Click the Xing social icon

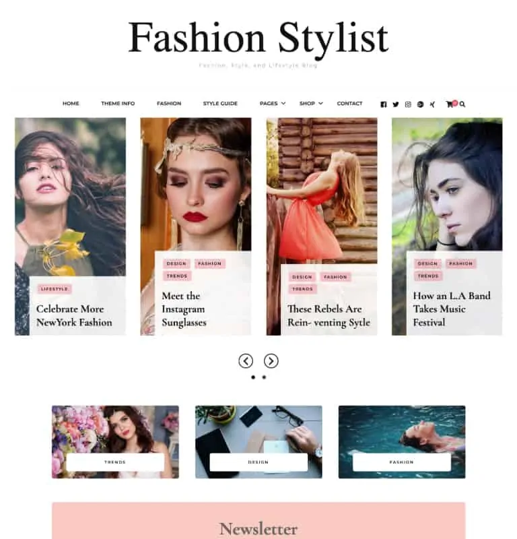(x=432, y=104)
